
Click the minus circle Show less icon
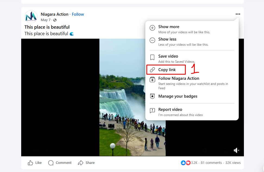tap(152, 40)
